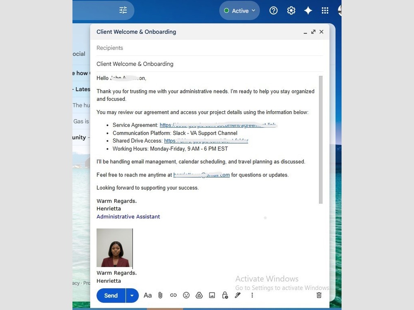Click the 'Working Hours' bullet line

[x=170, y=149]
